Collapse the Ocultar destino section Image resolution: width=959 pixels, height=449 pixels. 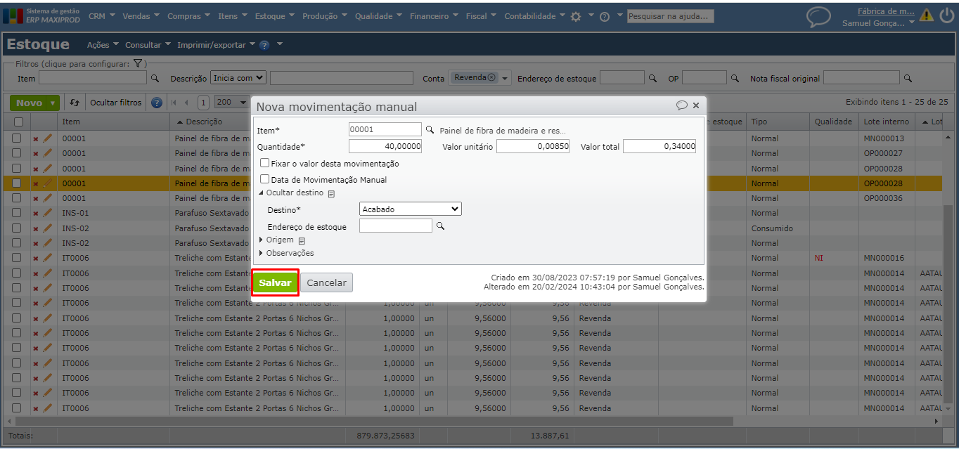coord(291,193)
